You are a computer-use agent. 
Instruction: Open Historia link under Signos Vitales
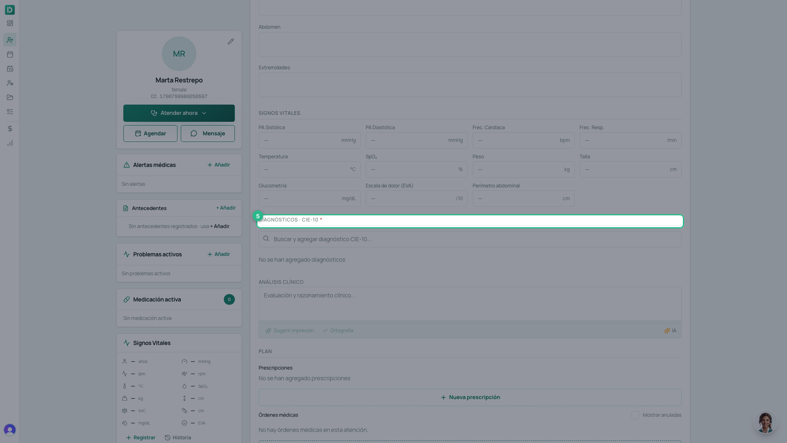tap(178, 438)
